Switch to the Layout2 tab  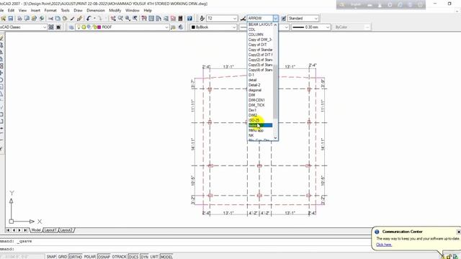(x=66, y=230)
